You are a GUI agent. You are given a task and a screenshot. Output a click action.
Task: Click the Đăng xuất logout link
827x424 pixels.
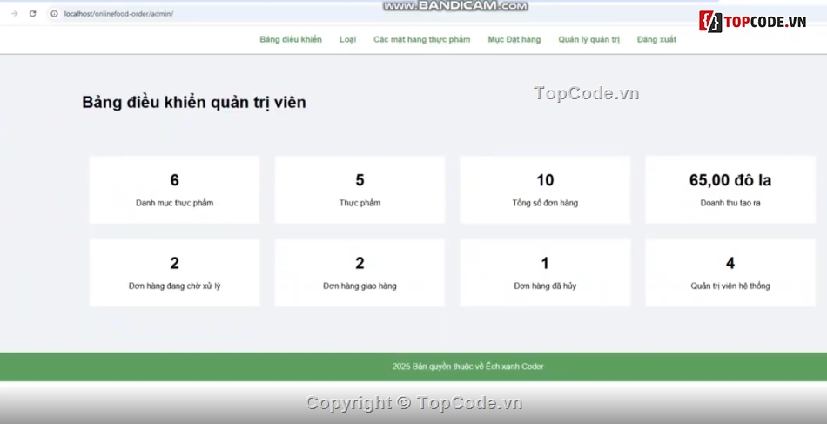point(656,39)
